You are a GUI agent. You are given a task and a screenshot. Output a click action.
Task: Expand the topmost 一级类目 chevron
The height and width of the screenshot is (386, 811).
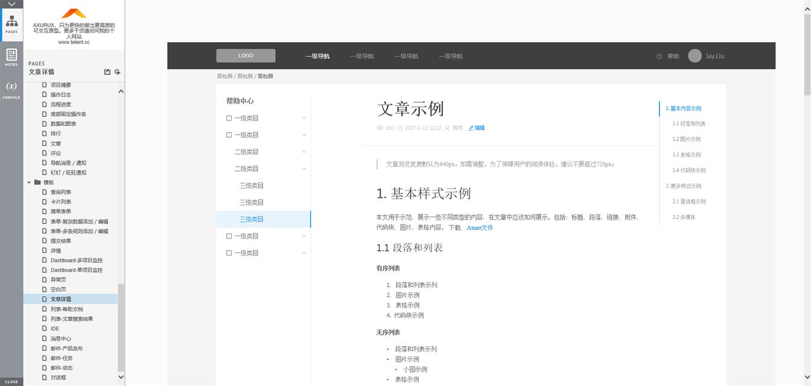(x=304, y=118)
